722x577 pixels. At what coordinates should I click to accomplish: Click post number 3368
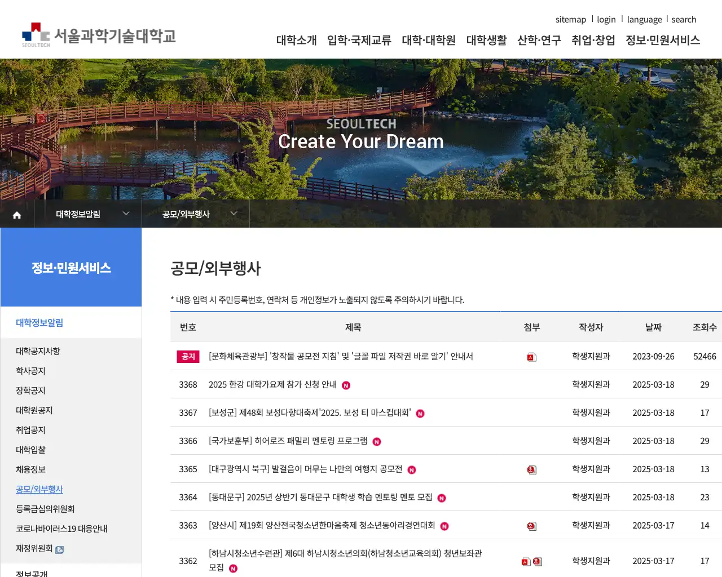click(x=188, y=384)
